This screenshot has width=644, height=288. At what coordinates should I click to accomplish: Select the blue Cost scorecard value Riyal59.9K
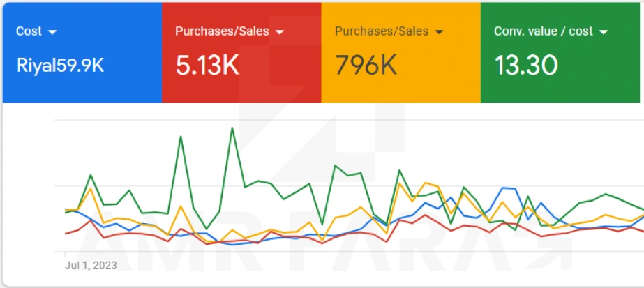click(x=61, y=66)
